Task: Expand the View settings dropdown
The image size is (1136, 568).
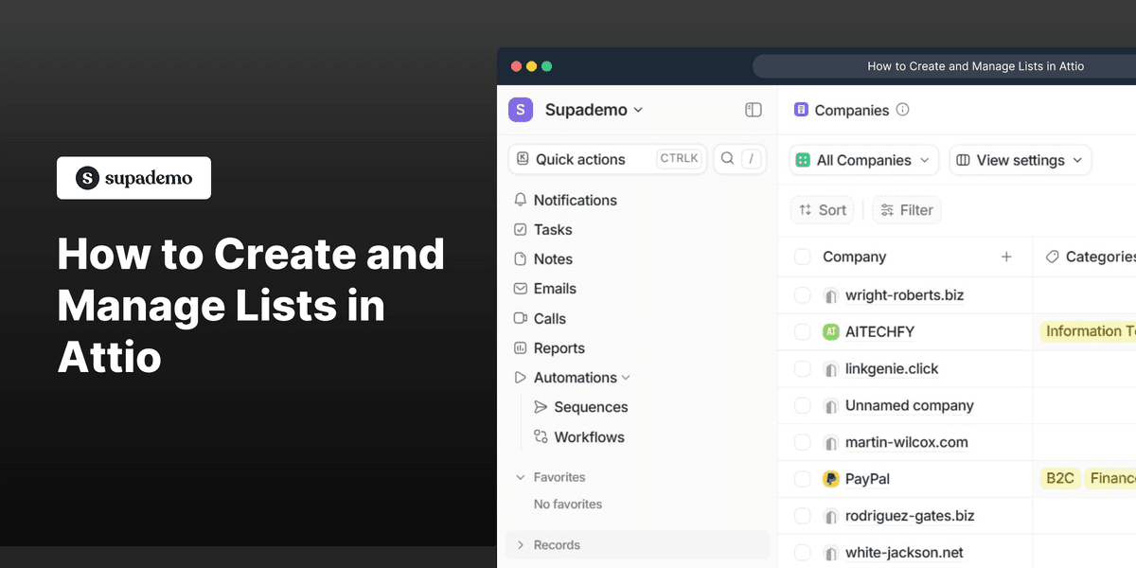Action: pos(1020,160)
